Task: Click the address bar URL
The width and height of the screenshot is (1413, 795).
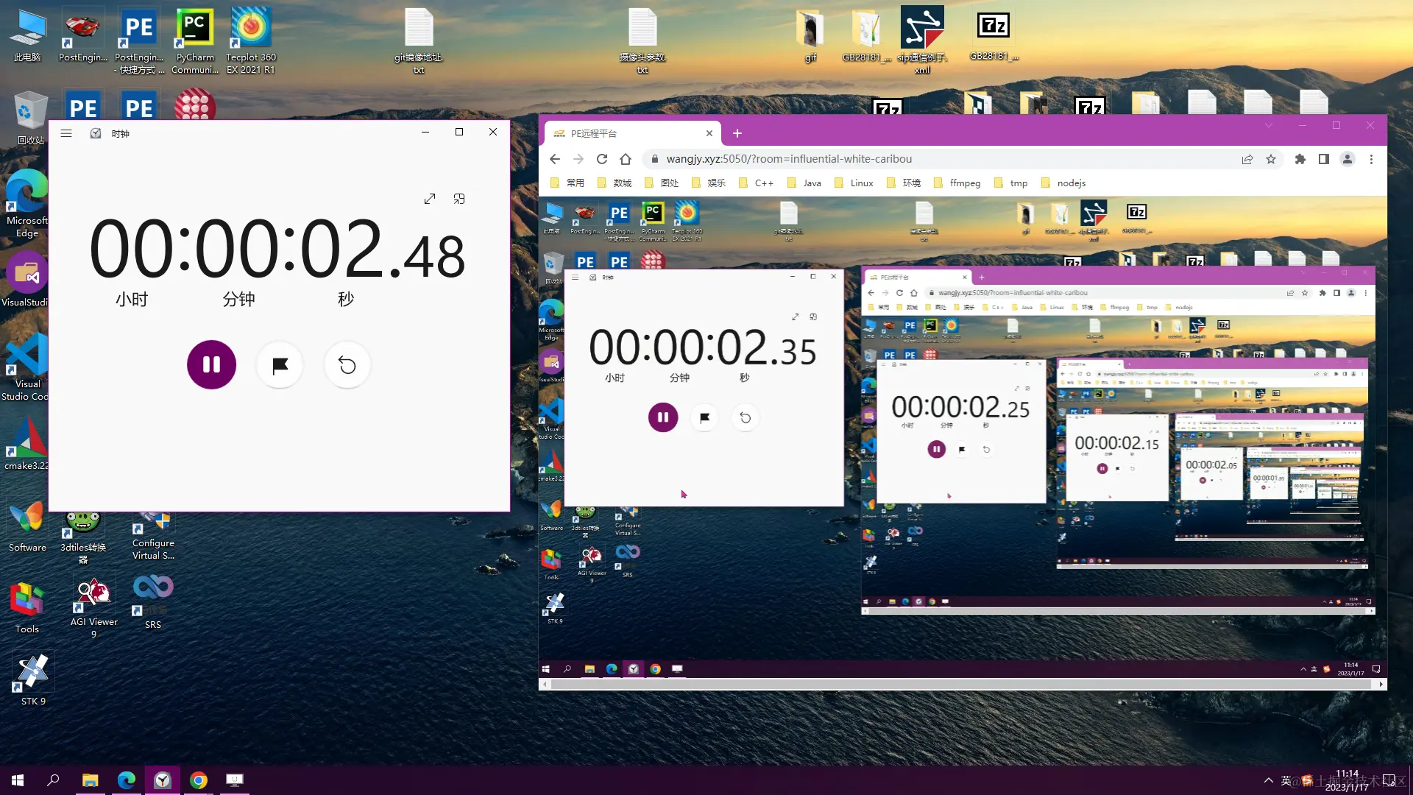Action: 789,159
